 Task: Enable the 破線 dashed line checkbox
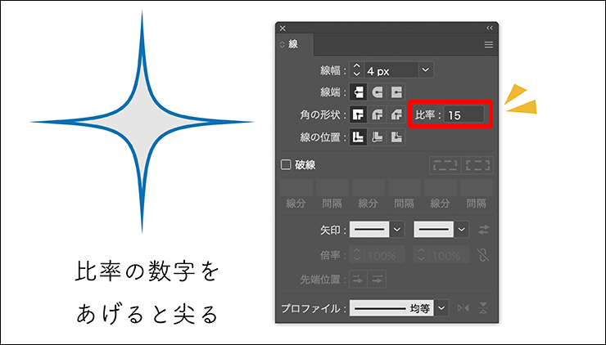tap(286, 164)
